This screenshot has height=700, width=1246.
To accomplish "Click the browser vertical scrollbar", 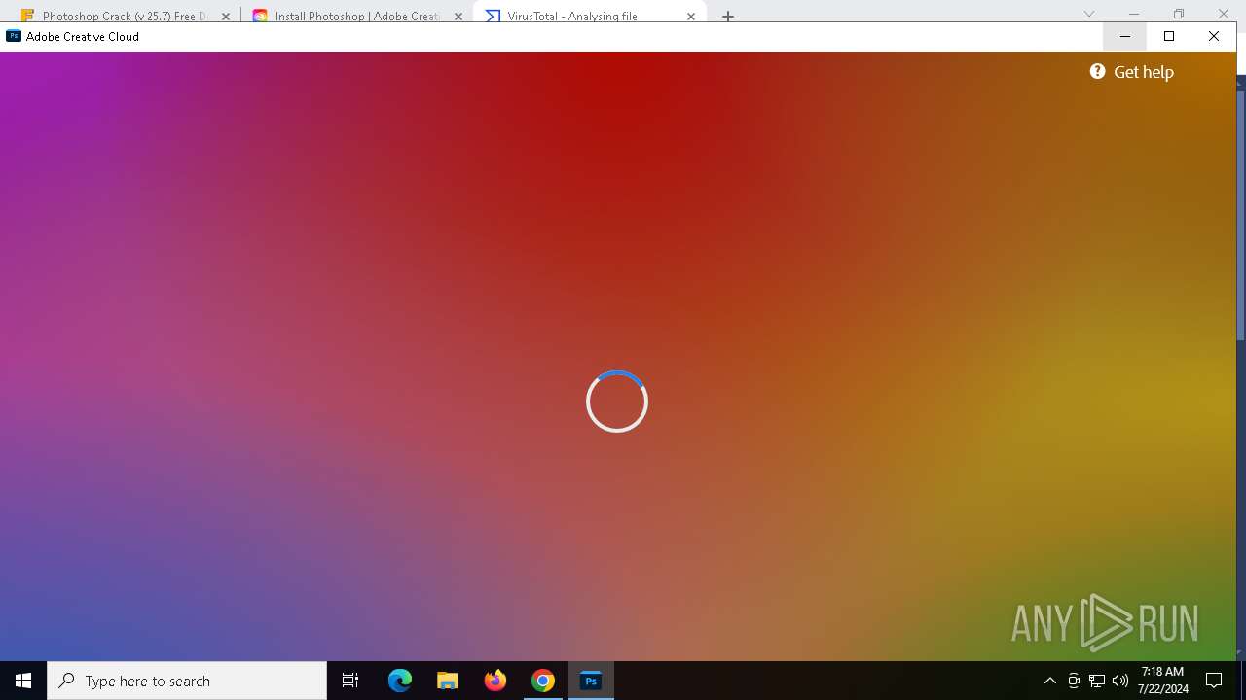I will pyautogui.click(x=1240, y=214).
